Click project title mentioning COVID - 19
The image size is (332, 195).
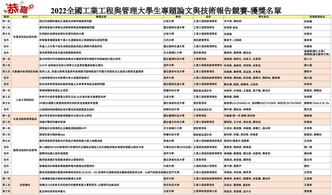[x=101, y=172]
